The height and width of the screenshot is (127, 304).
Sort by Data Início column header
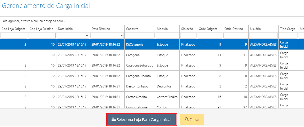click(73, 29)
